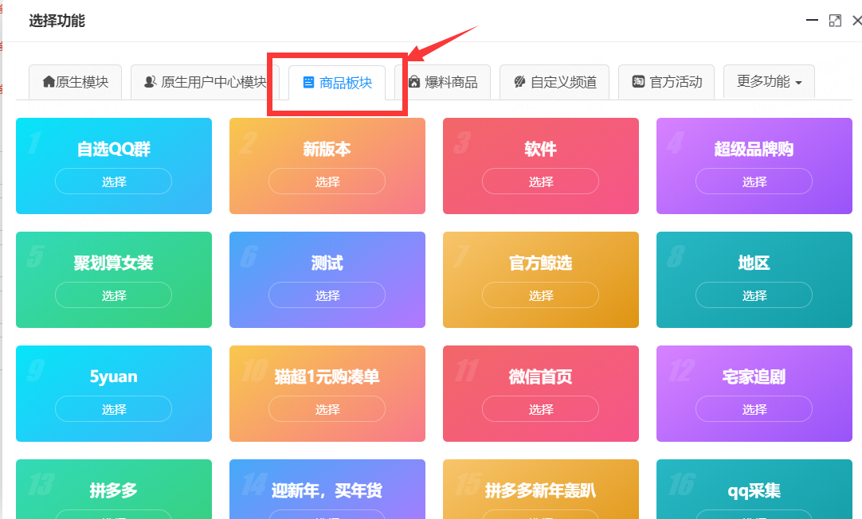Viewport: 862px width, 519px height.
Task: Click the 官方活动 tab icon
Action: point(637,82)
